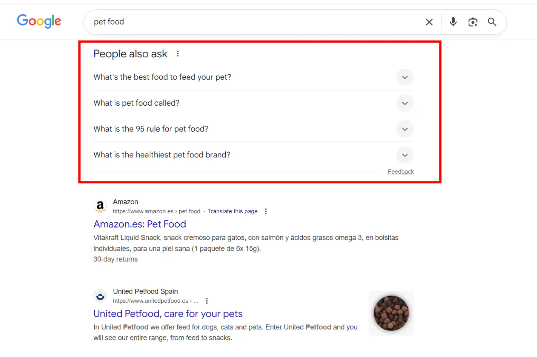This screenshot has height=357, width=537.
Task: Click the Google logo to return home
Action: [39, 22]
